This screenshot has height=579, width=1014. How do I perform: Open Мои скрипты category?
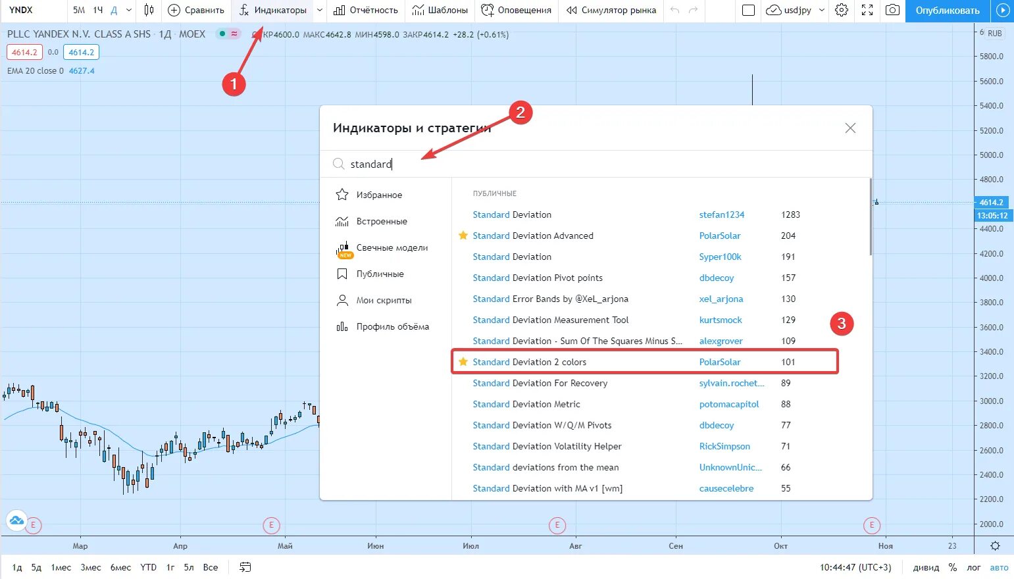(x=384, y=300)
